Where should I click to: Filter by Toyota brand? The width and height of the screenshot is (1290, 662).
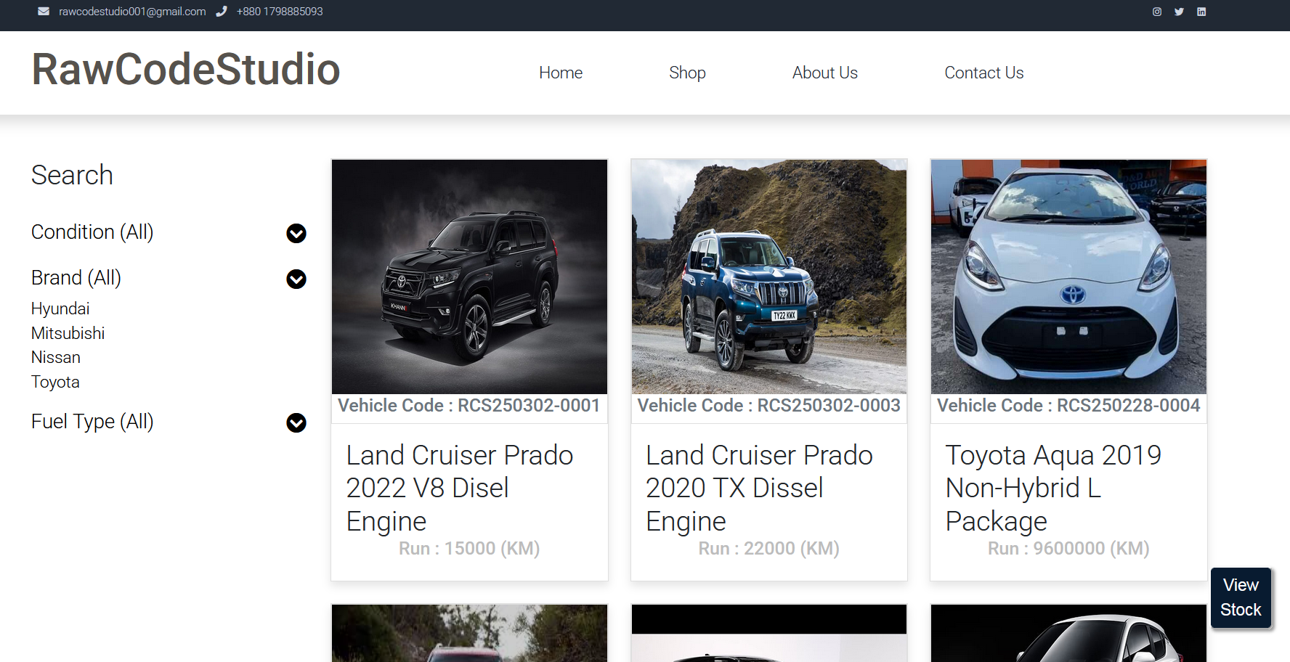(x=55, y=382)
